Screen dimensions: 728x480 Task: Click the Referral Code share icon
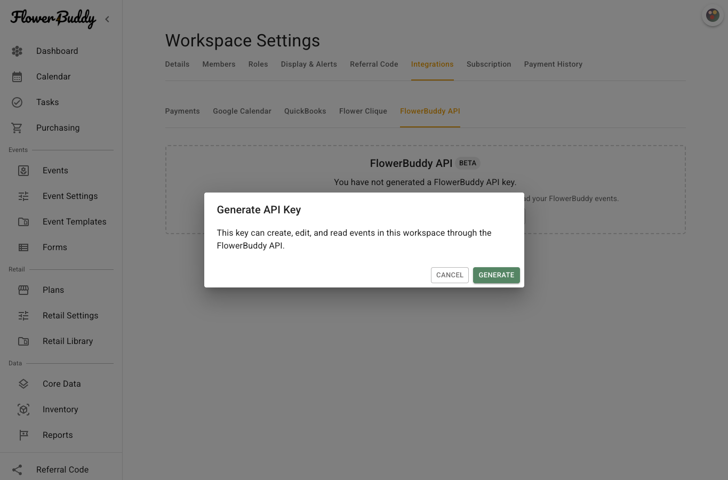17,470
